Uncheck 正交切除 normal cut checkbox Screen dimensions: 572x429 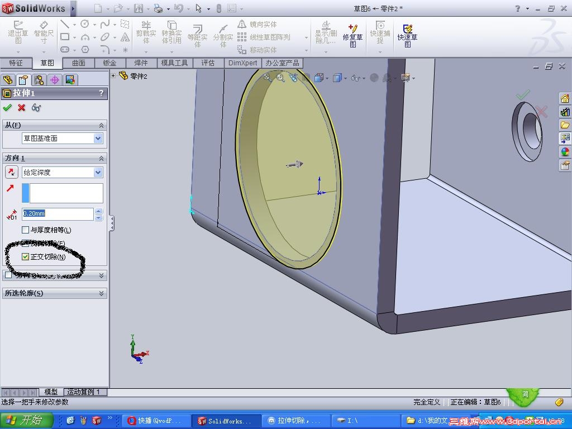point(25,257)
